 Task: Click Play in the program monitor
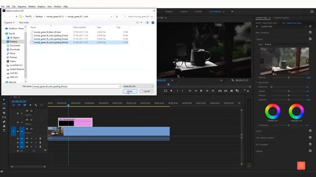click(201, 91)
